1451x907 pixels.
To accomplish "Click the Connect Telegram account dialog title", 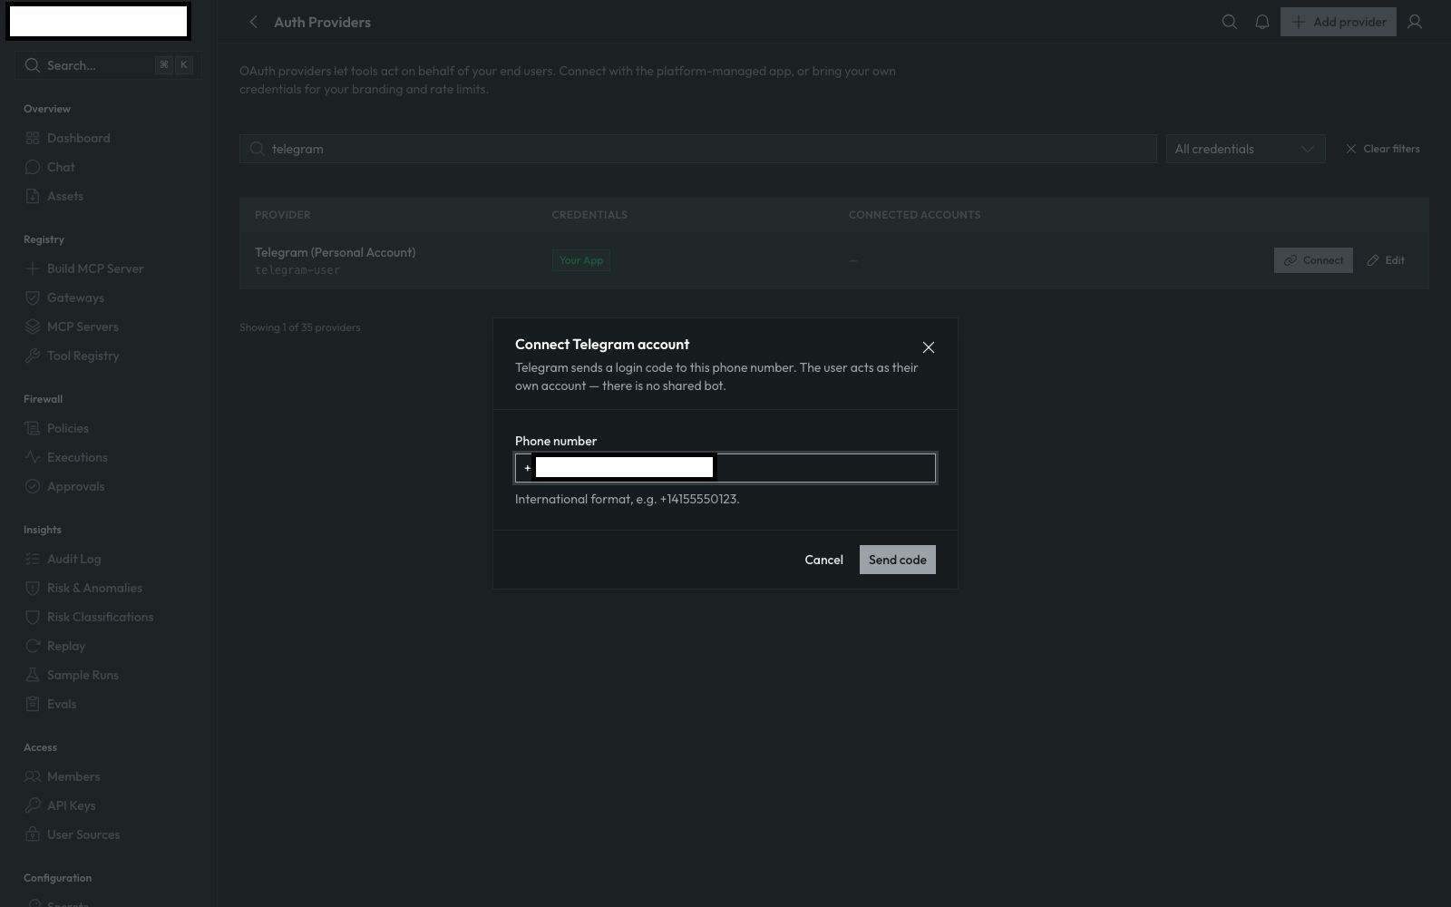I will [x=602, y=344].
